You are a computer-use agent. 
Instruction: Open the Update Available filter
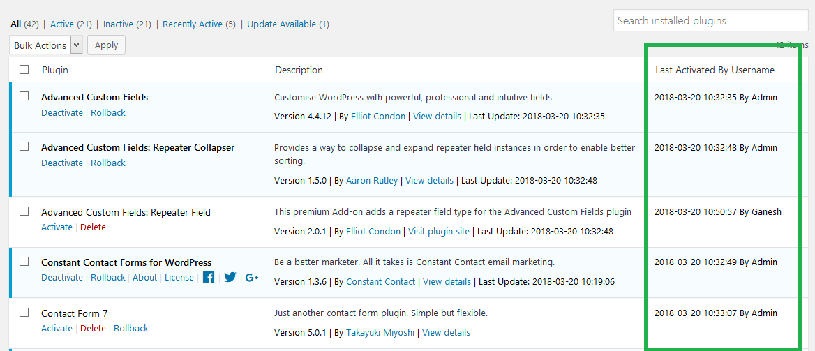click(281, 24)
